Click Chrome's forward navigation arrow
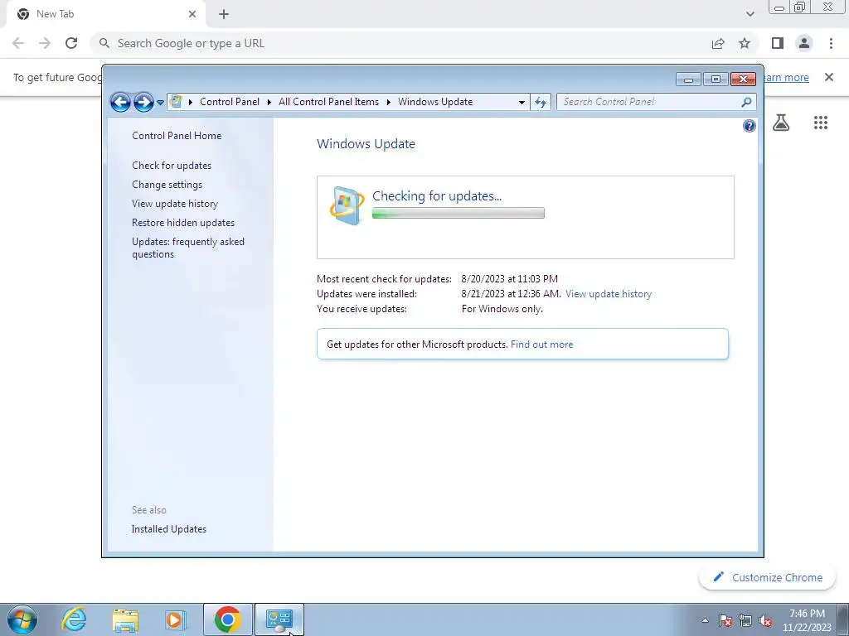The width and height of the screenshot is (849, 636). tap(45, 43)
